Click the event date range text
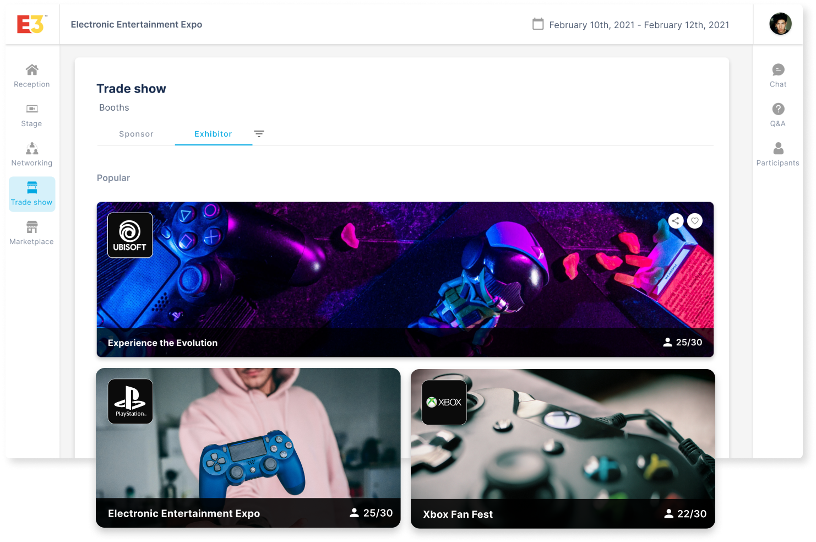Viewport: 816px width, 542px height. click(x=639, y=25)
